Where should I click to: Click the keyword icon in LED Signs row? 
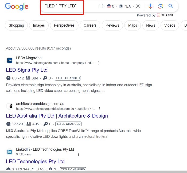(x=45, y=78)
